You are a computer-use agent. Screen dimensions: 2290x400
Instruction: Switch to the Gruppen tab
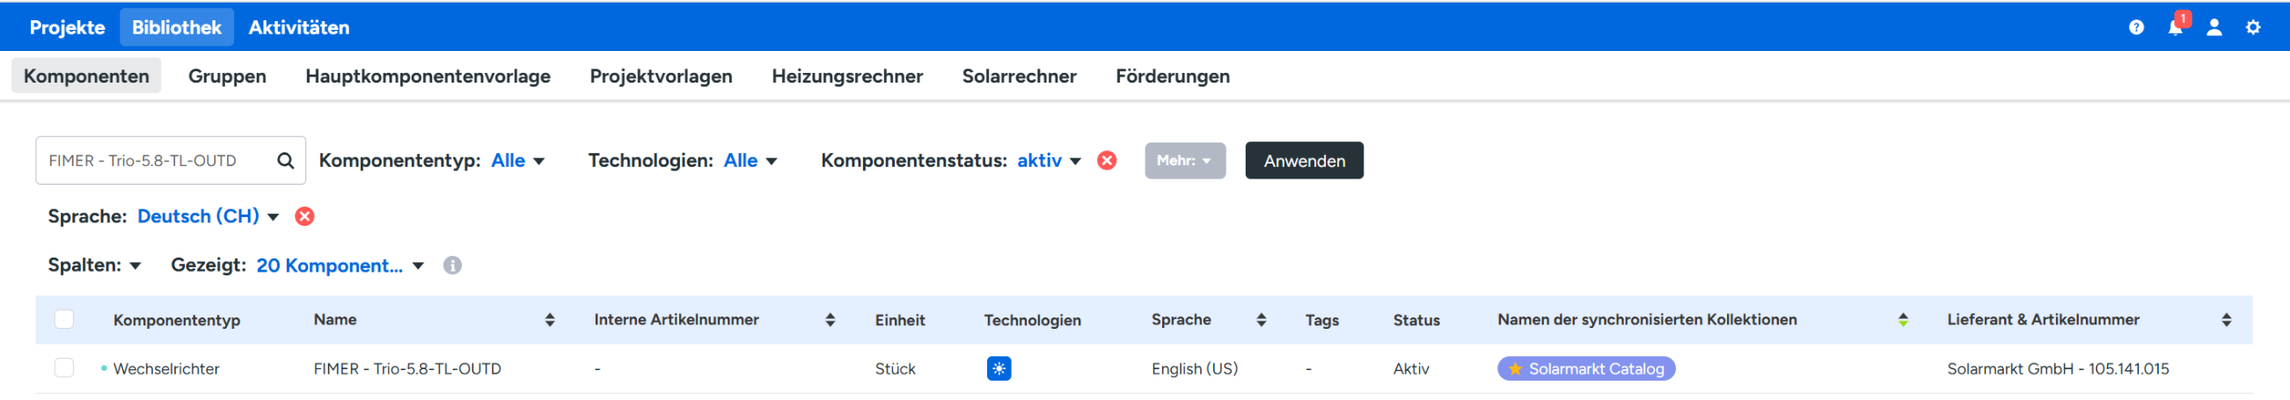(x=227, y=76)
